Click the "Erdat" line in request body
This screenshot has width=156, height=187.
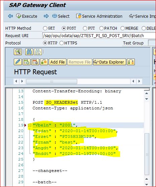click(x=75, y=131)
